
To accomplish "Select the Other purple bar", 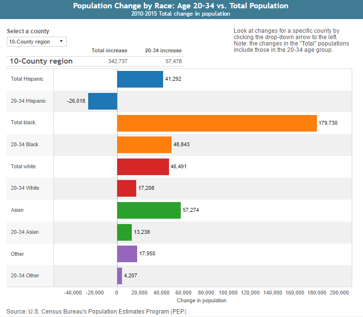I will (127, 254).
